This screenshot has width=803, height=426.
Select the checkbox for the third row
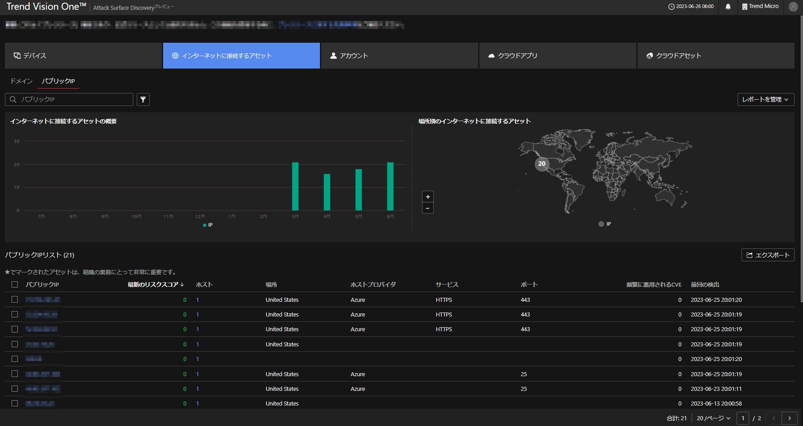[15, 329]
